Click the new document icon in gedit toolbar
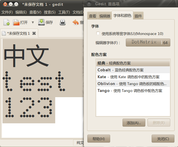This screenshot has width=178, height=147. click(7, 22)
